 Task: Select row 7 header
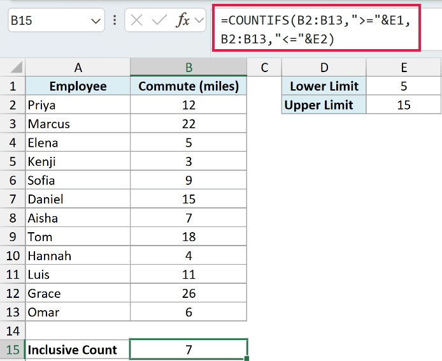(x=13, y=199)
